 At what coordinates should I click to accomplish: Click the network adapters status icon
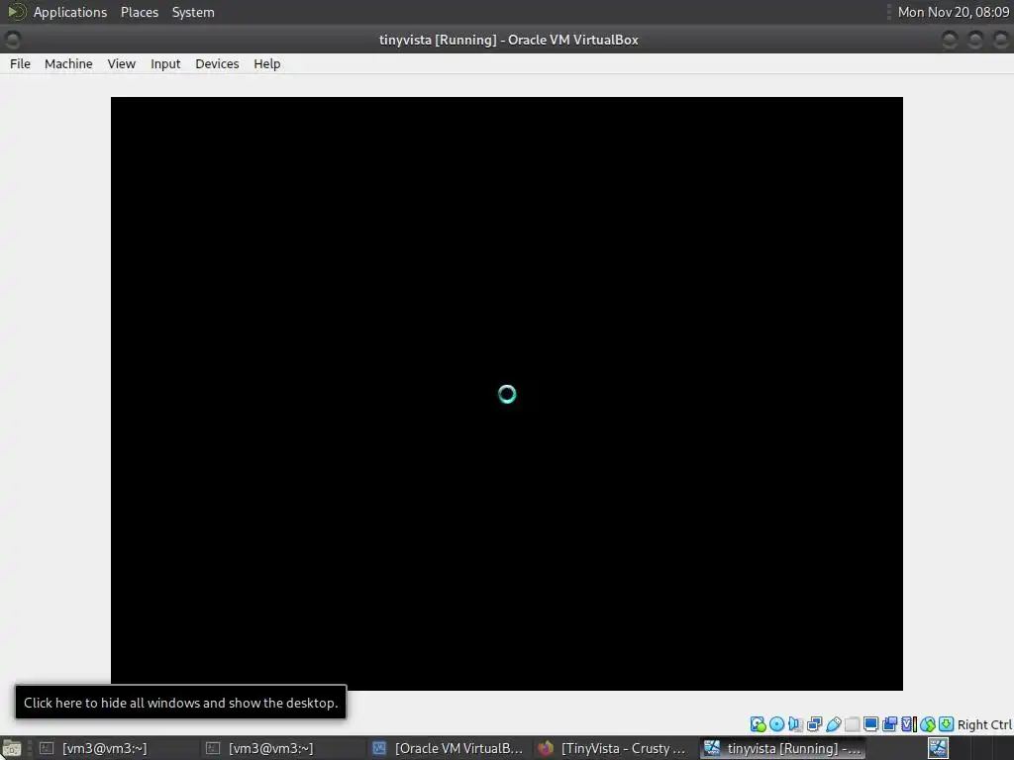814,724
